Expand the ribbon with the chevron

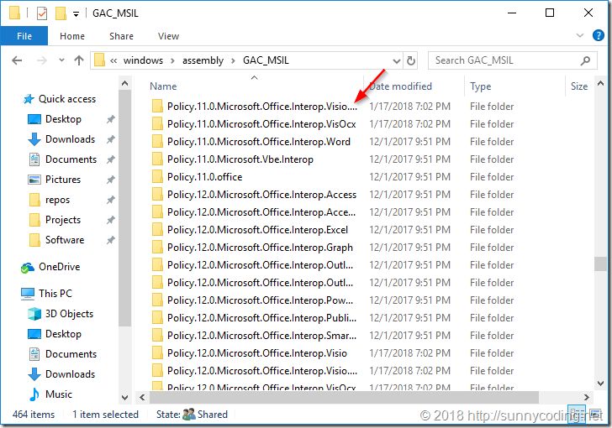(580, 35)
